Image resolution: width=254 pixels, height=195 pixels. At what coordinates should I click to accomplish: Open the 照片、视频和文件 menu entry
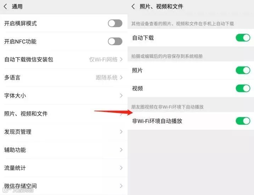coord(64,114)
